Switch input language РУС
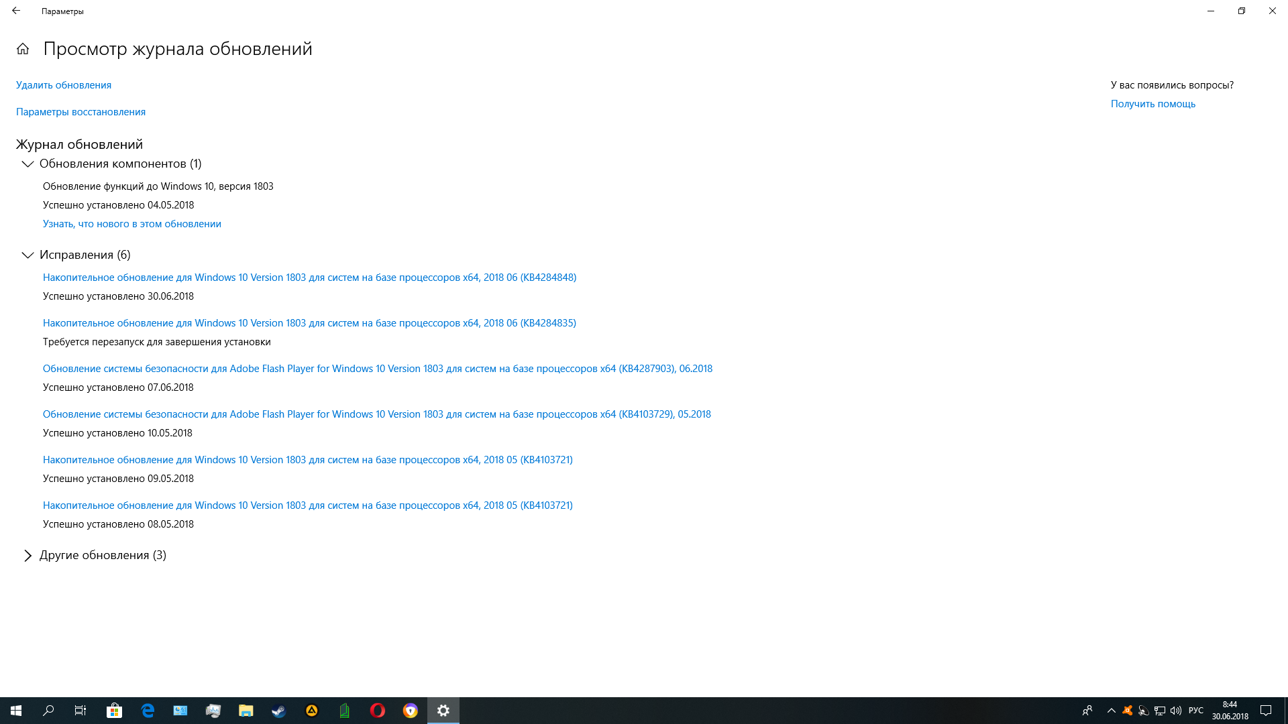Image resolution: width=1288 pixels, height=724 pixels. (1196, 711)
